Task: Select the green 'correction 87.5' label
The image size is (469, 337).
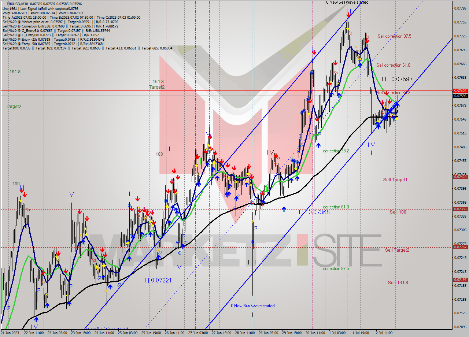Action: point(336,269)
